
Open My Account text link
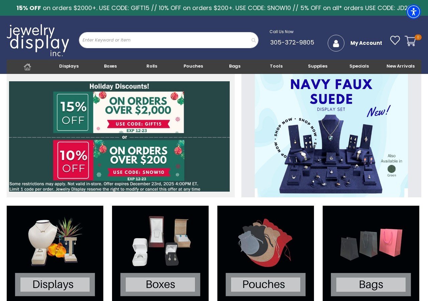366,43
